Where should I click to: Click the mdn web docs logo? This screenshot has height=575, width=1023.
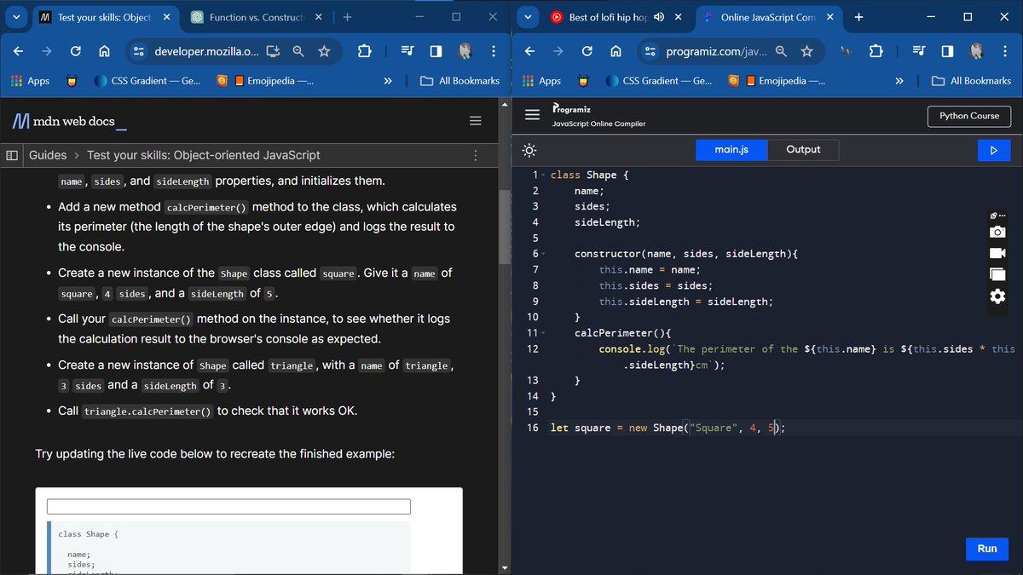[x=69, y=121]
